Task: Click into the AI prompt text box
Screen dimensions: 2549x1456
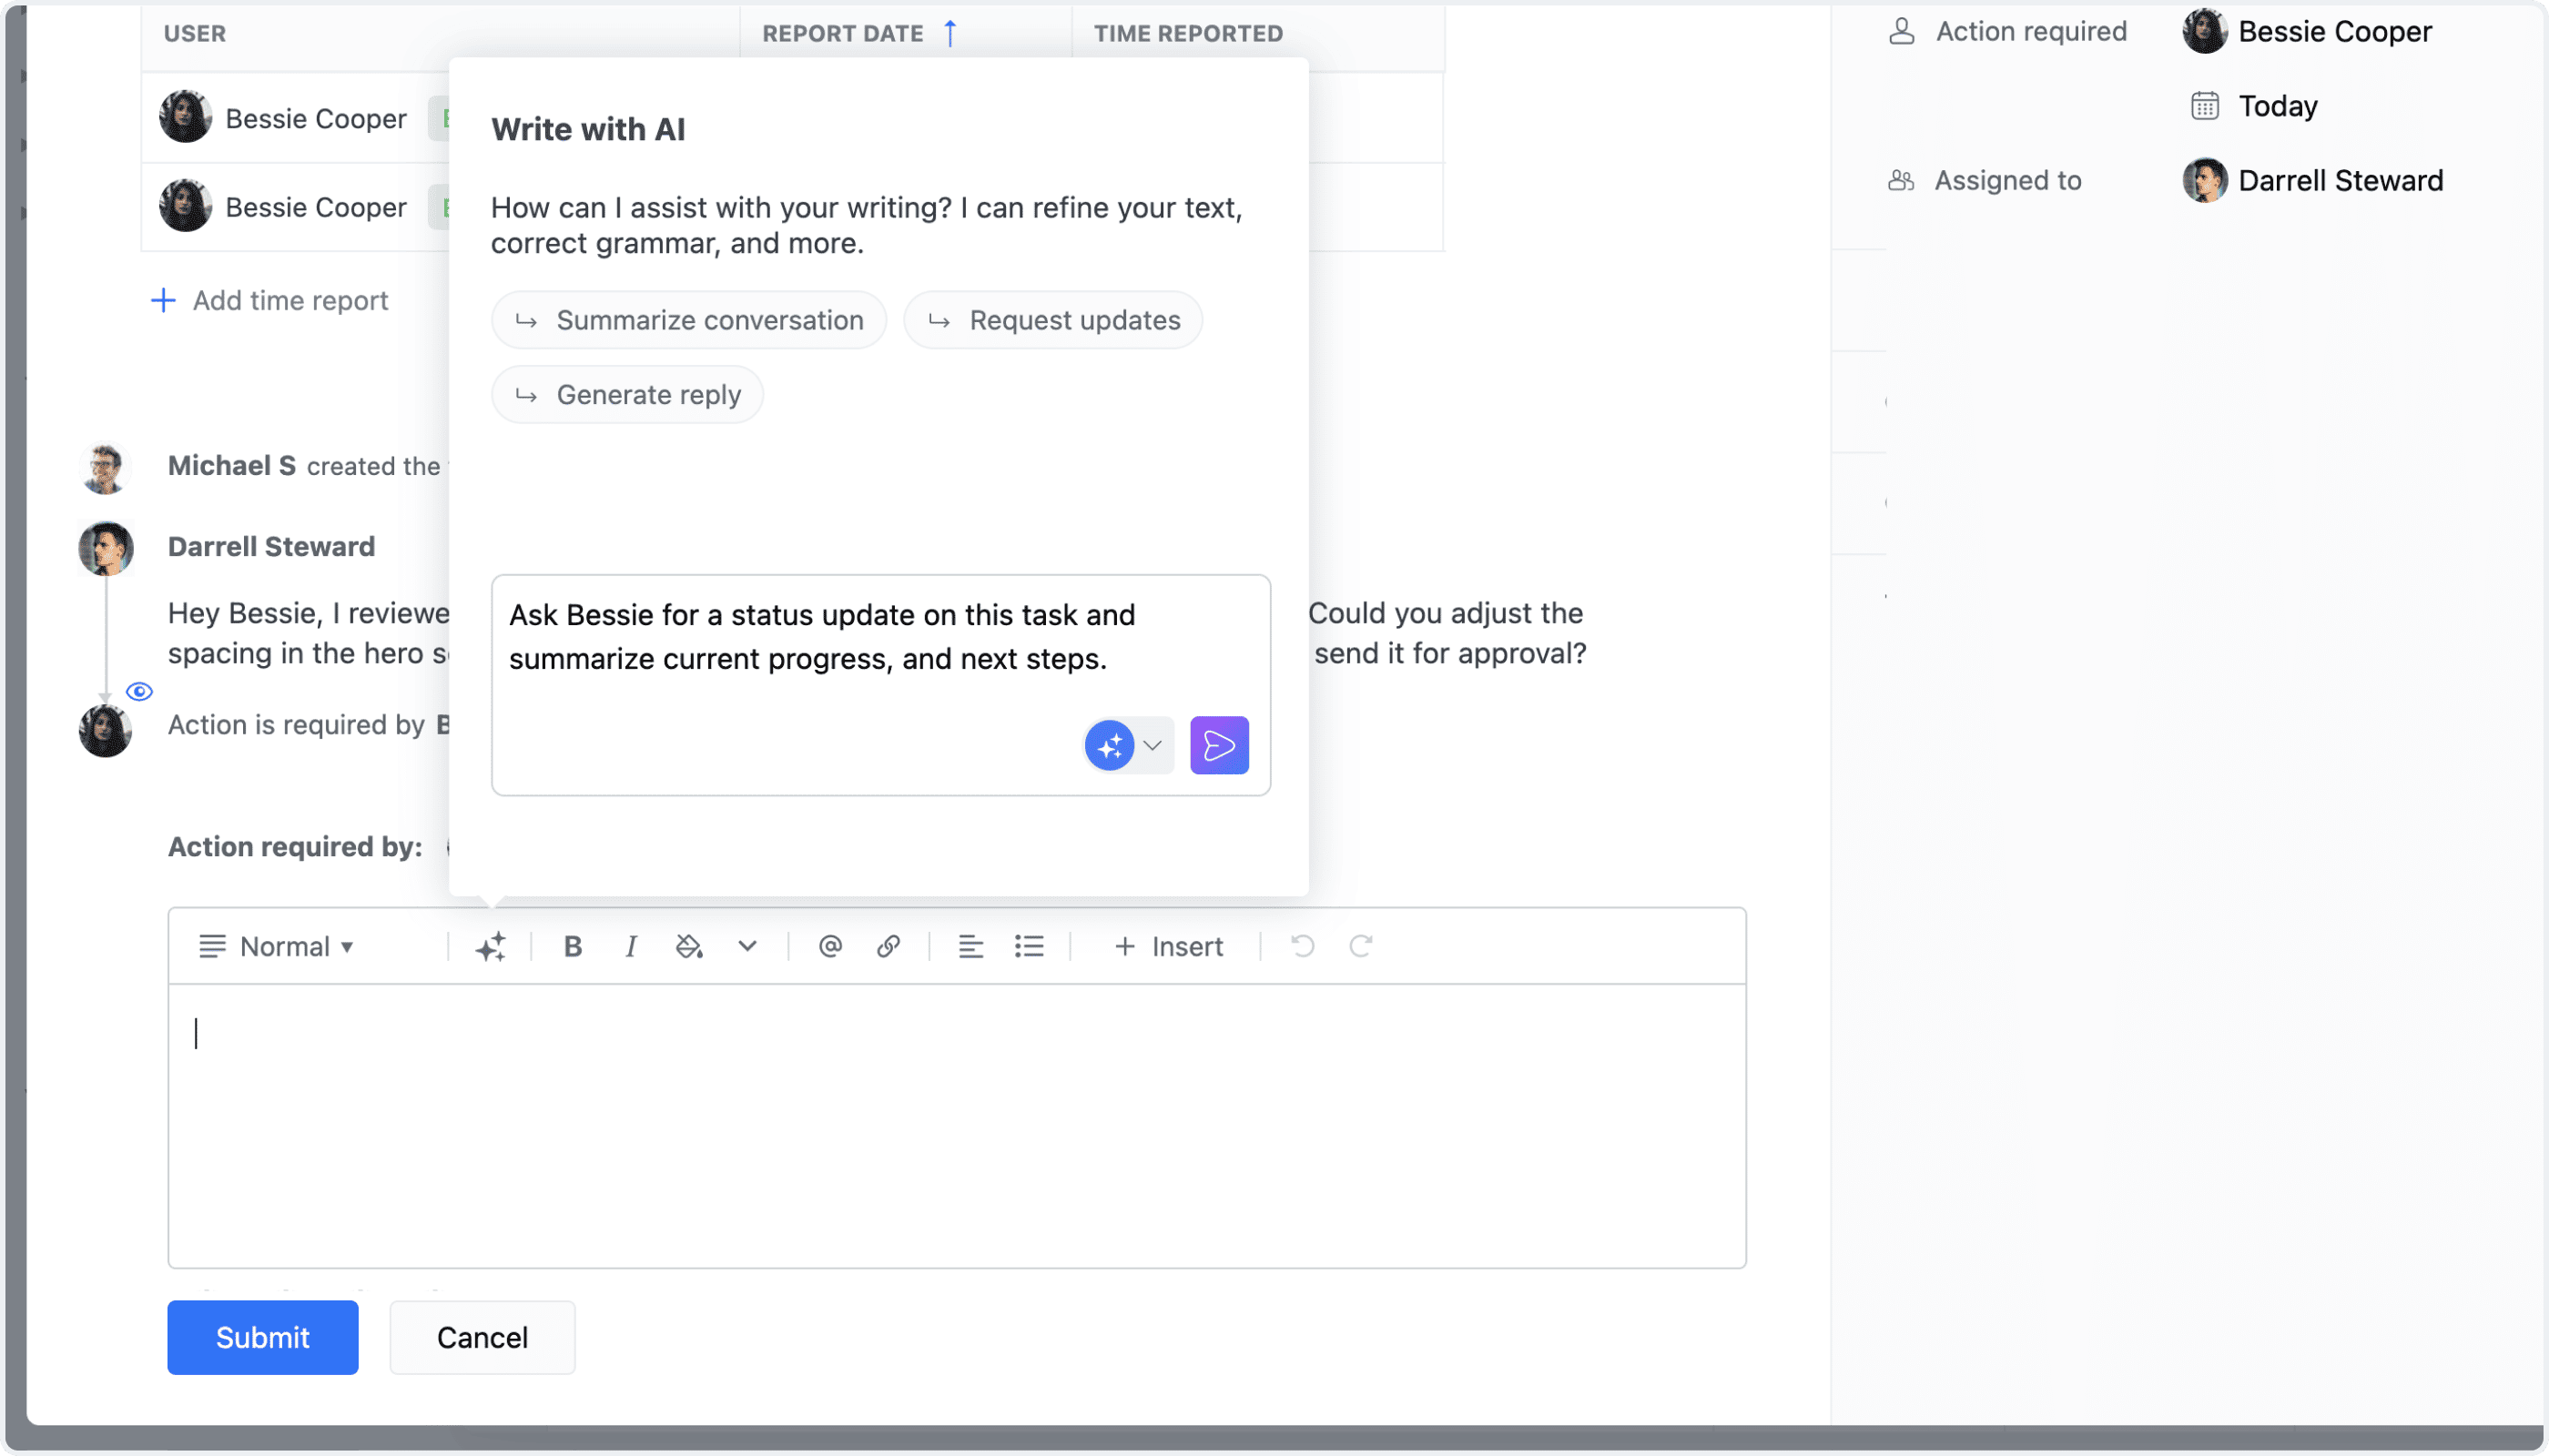Action: [x=880, y=685]
